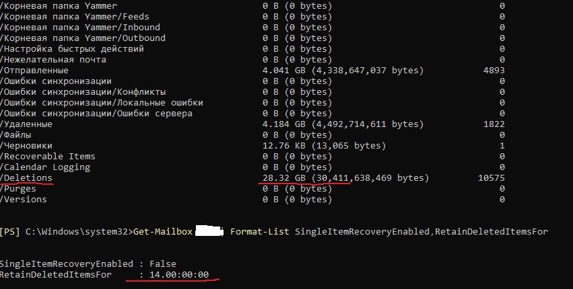This screenshot has height=289, width=573.
Task: Click the [PS] prompt prefix
Action: coord(10,232)
